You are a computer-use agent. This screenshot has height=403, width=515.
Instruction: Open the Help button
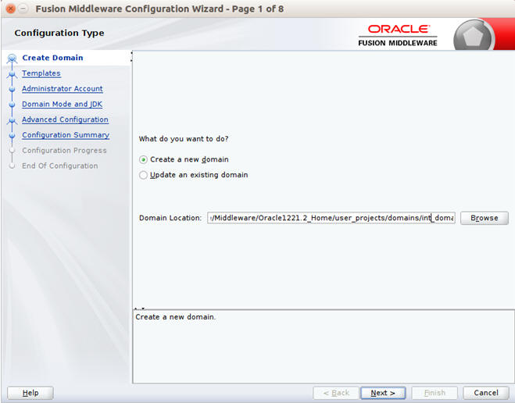(x=30, y=393)
